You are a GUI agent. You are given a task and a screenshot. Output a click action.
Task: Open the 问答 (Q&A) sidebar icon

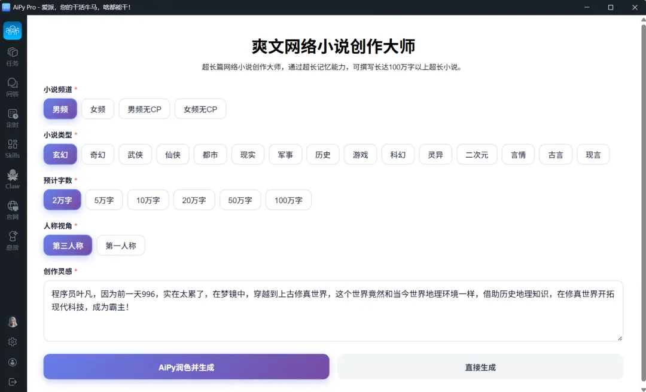13,87
